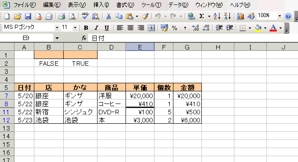Open a file with the Open folder icon

[18, 16]
